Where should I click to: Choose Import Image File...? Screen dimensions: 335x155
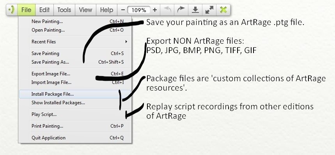coord(75,82)
